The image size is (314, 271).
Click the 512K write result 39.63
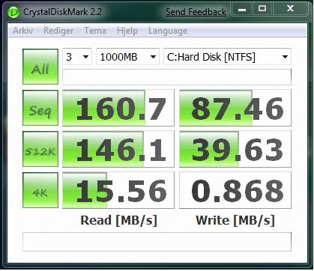pyautogui.click(x=235, y=149)
